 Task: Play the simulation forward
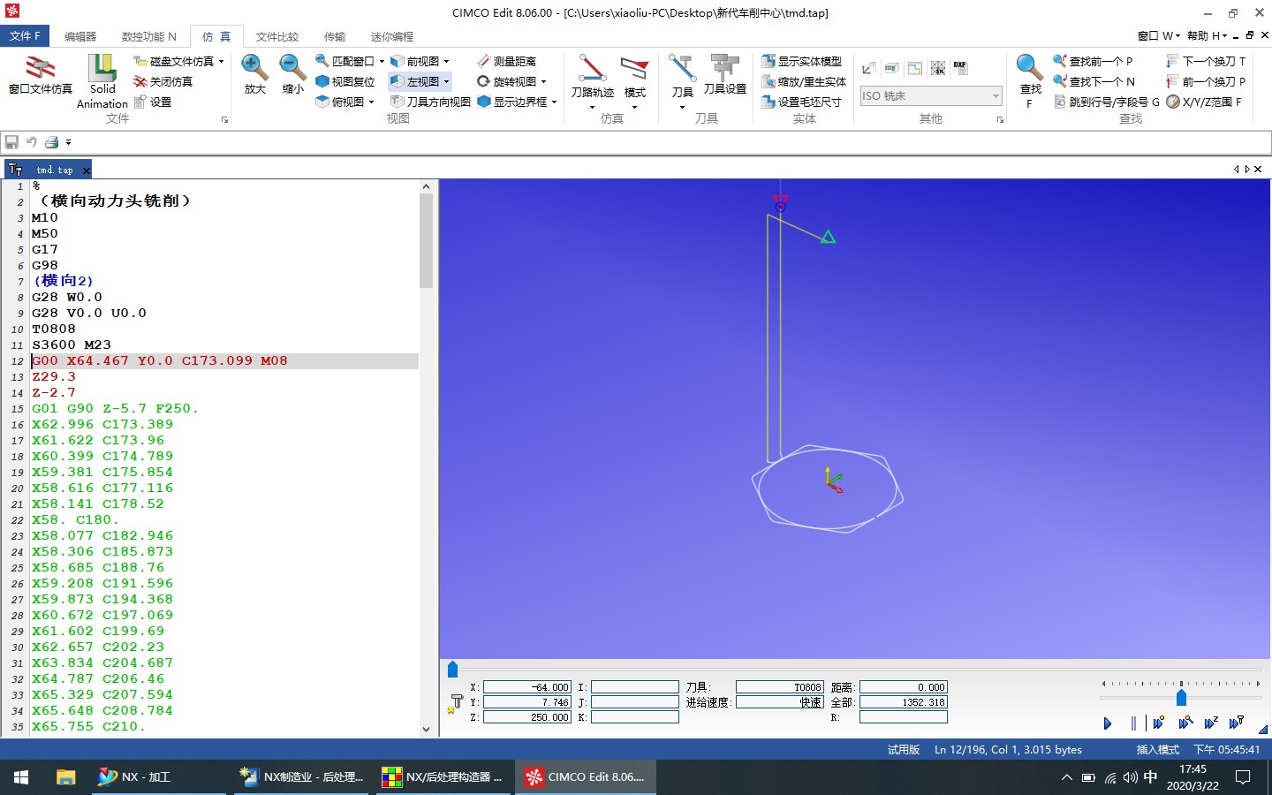click(1108, 723)
